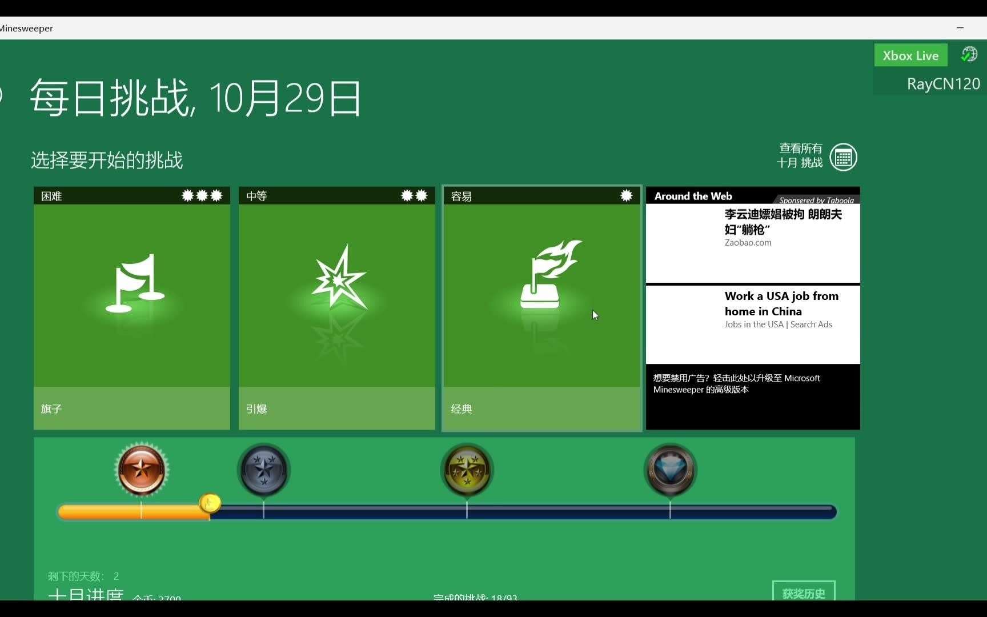
Task: Select the gold medal badge
Action: 467,470
